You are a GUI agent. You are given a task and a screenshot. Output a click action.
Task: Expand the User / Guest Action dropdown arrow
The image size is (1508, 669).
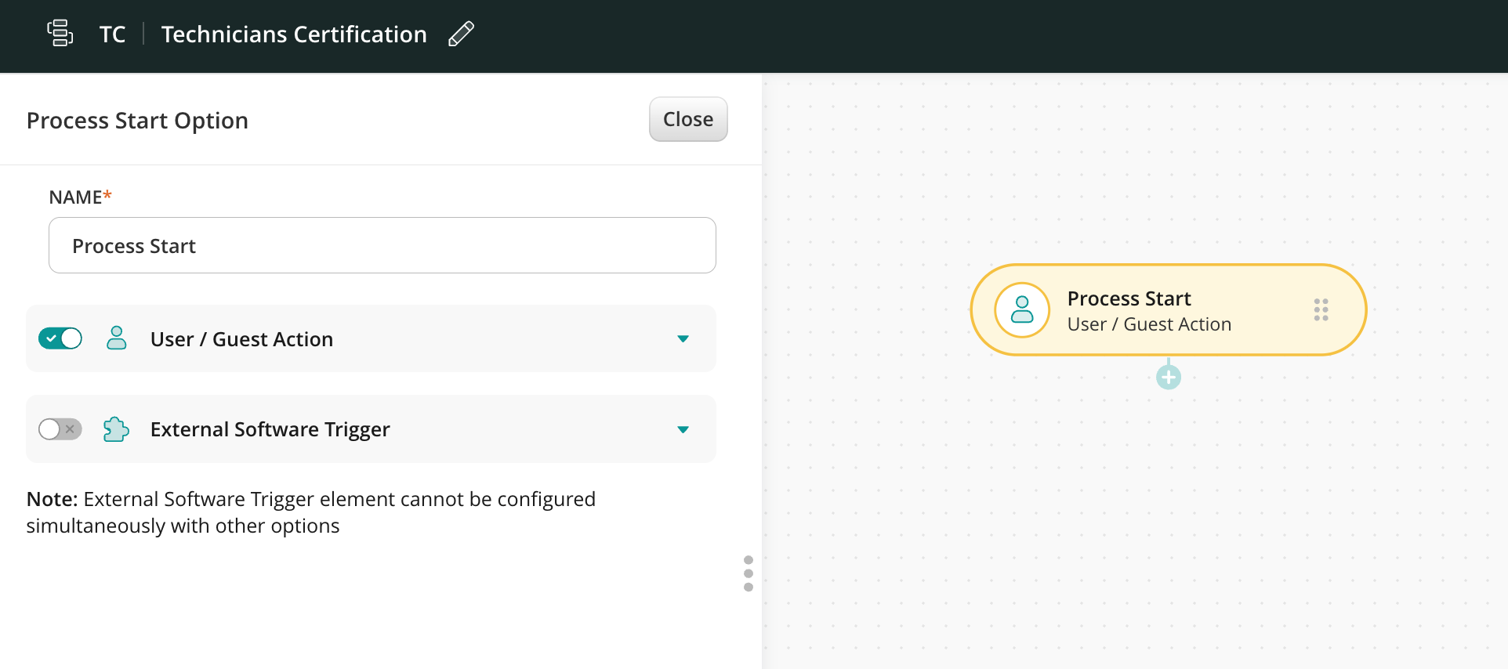coord(683,339)
